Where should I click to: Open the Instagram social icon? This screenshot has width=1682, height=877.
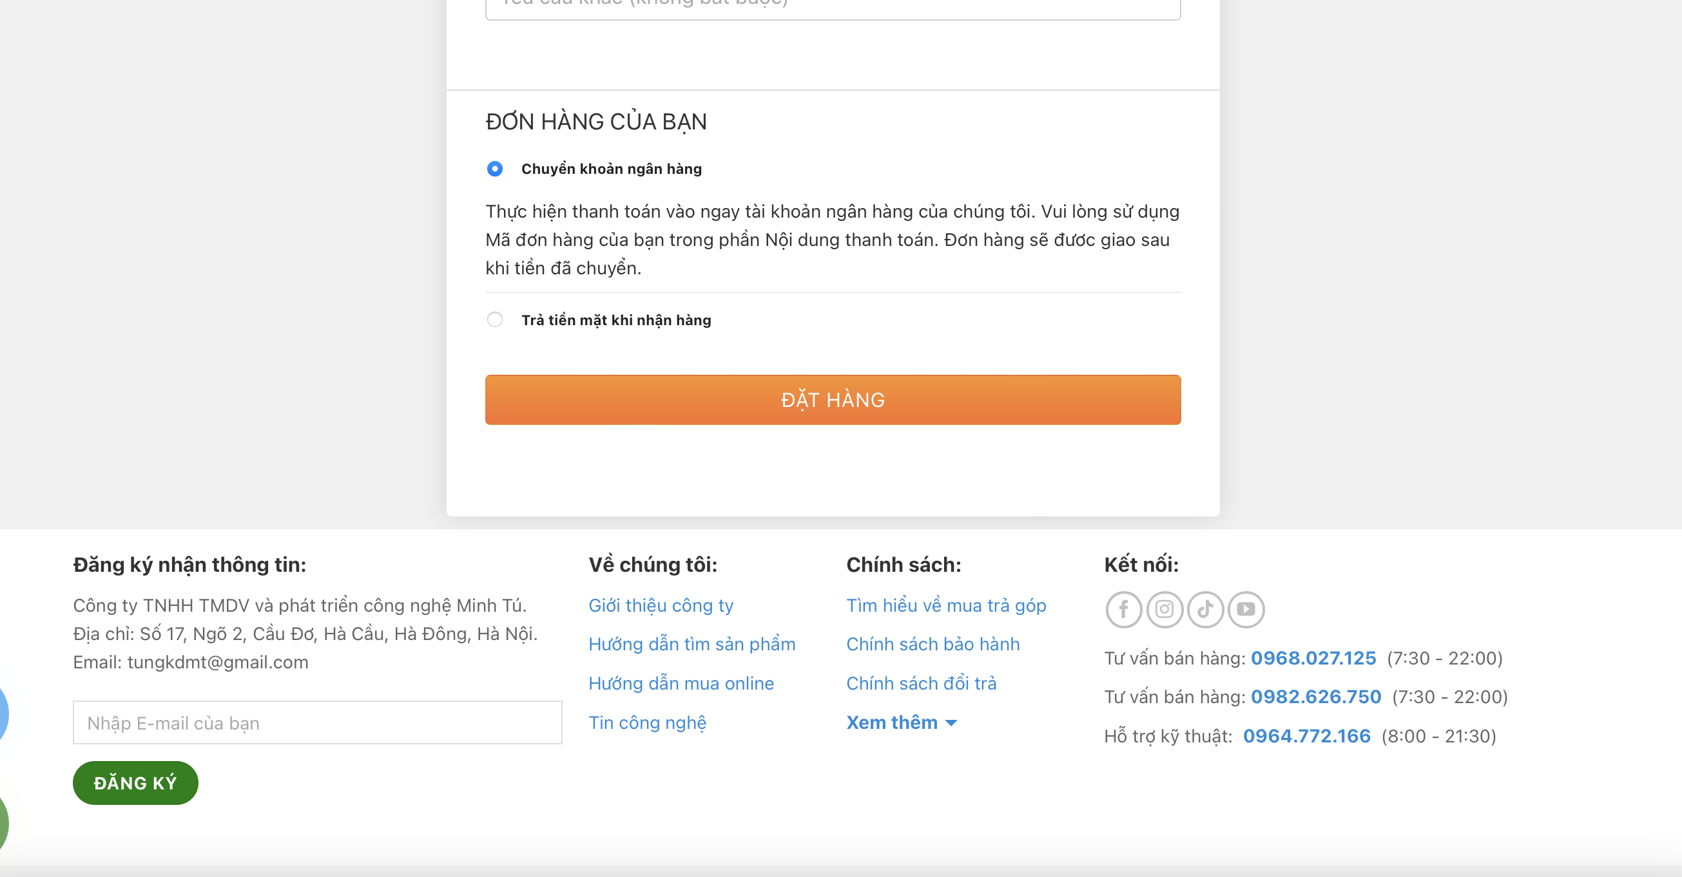coord(1165,610)
